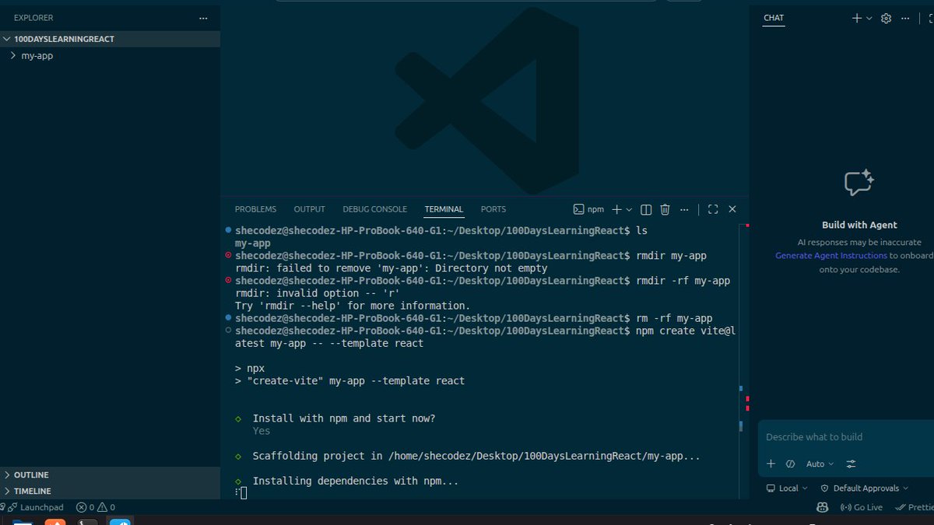Open the PORTS tab
Viewport: 934px width, 525px height.
pyautogui.click(x=493, y=209)
